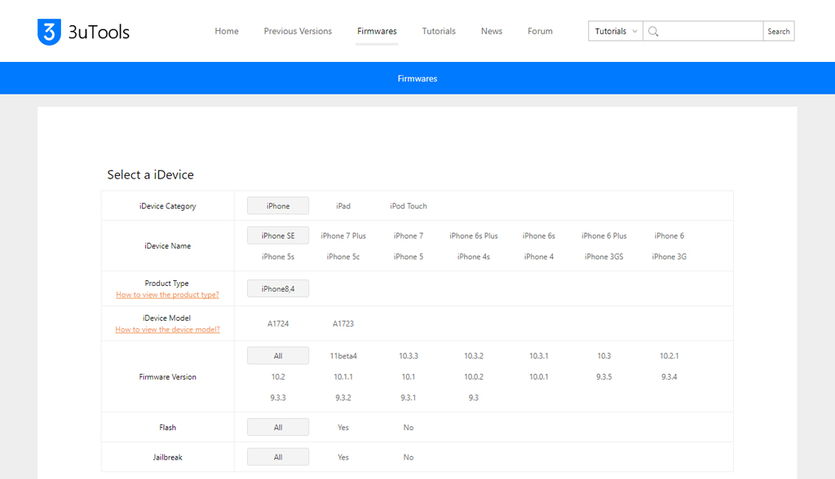This screenshot has width=835, height=479.
Task: Filter firmware version 10.0.2
Action: (x=474, y=377)
